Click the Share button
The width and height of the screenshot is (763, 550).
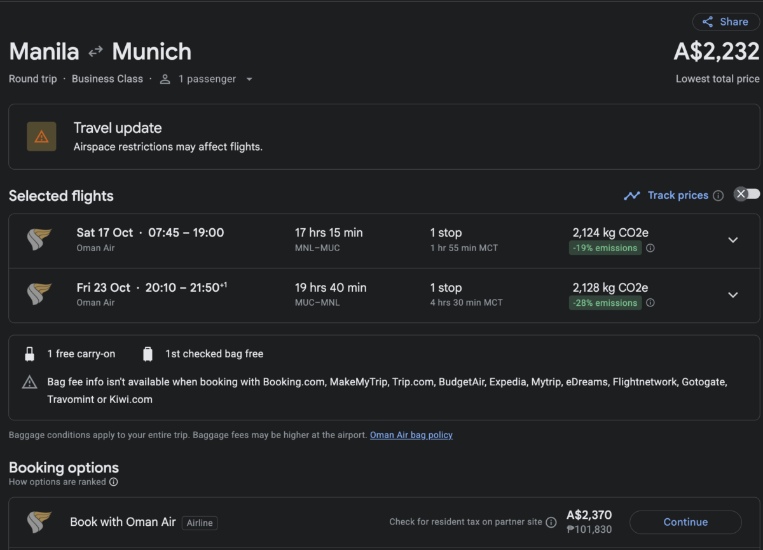[x=725, y=22]
